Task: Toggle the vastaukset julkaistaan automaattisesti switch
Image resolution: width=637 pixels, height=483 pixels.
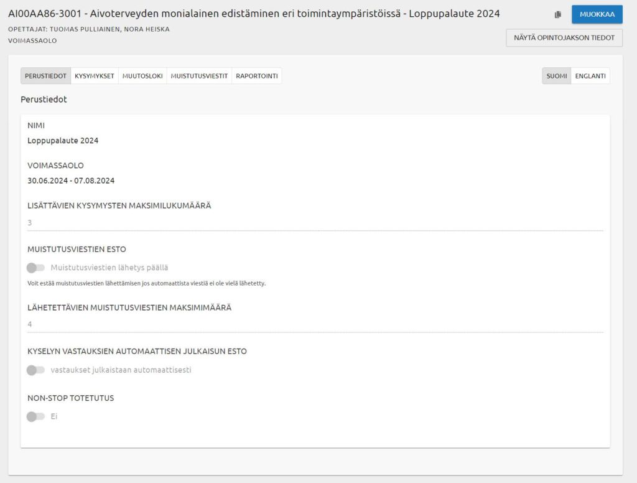Action: (36, 370)
